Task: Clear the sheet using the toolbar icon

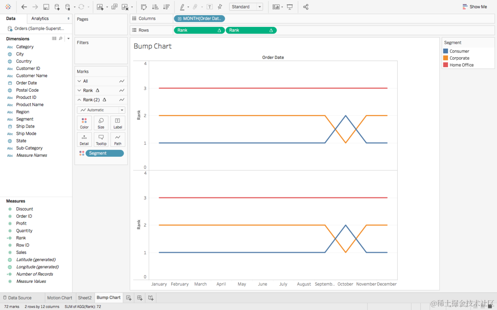Action: tap(125, 7)
